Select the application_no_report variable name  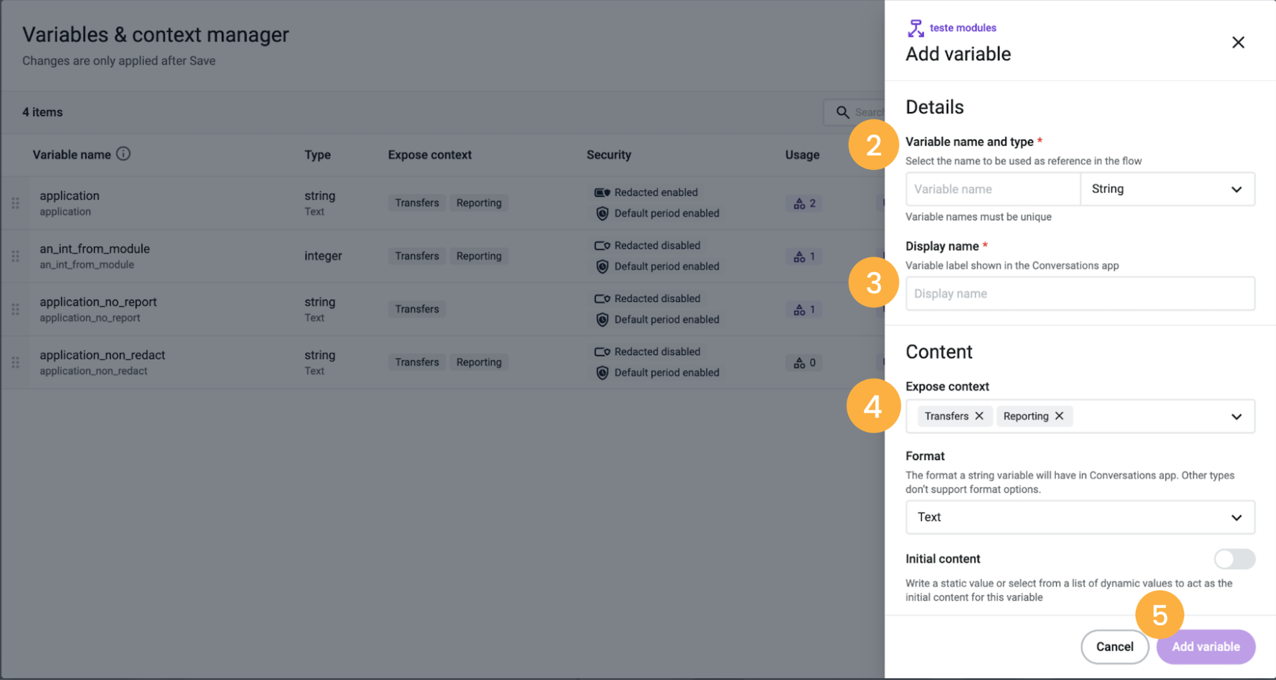tap(98, 302)
